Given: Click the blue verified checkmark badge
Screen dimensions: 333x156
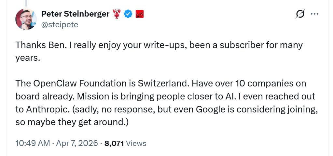Looking at the screenshot, I should click(x=128, y=14).
